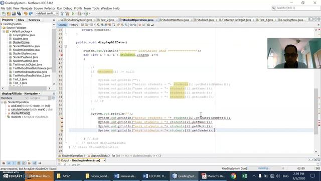
Task: Click the Undo toolbar icon
Action: (26, 14)
